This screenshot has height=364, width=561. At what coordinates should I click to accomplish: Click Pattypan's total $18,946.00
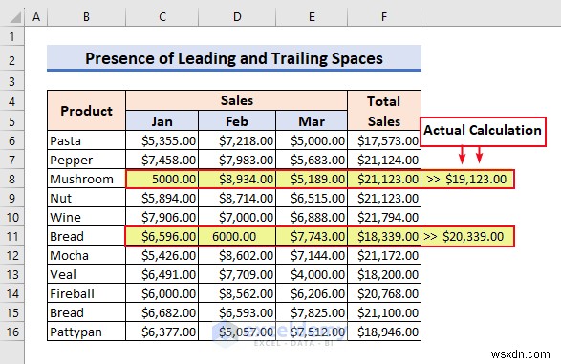pos(384,332)
